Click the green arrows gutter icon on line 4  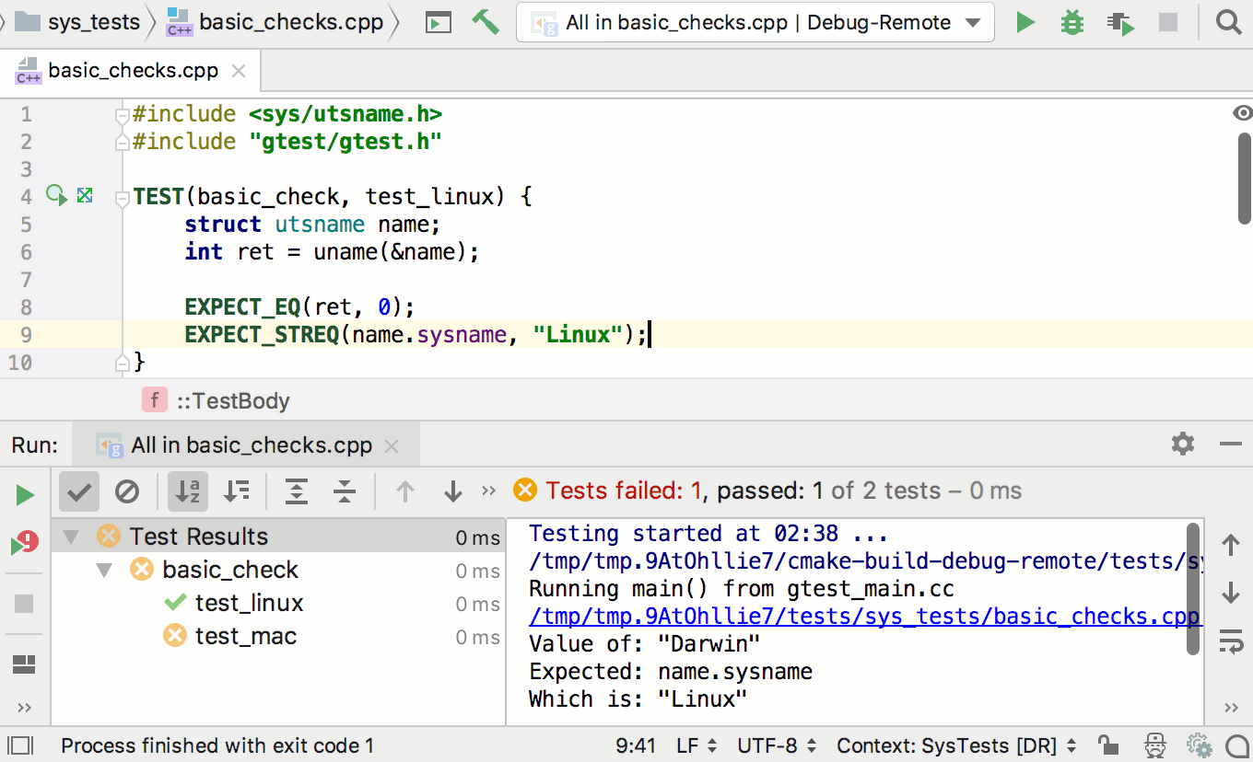[85, 195]
